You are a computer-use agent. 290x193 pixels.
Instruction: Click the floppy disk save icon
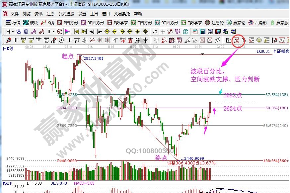point(218,32)
